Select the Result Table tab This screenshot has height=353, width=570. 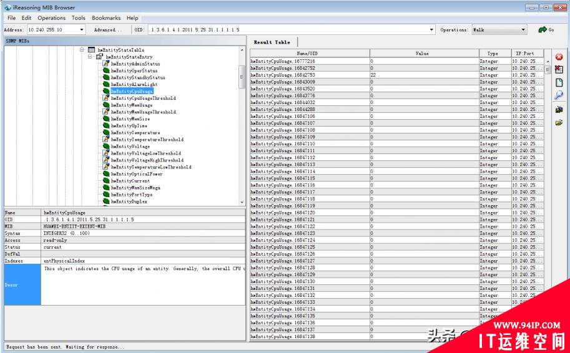(272, 42)
